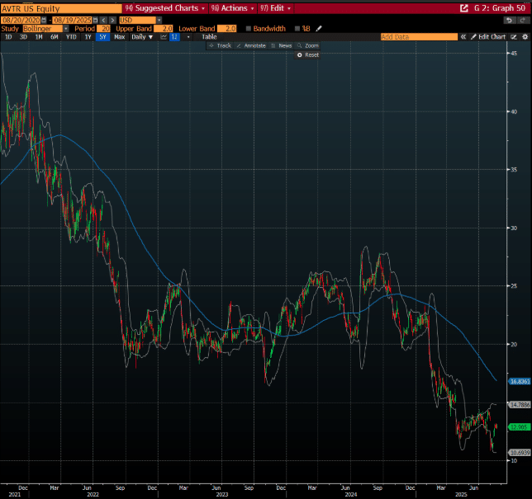
Task: Click the Period value field 20
Action: tap(103, 29)
